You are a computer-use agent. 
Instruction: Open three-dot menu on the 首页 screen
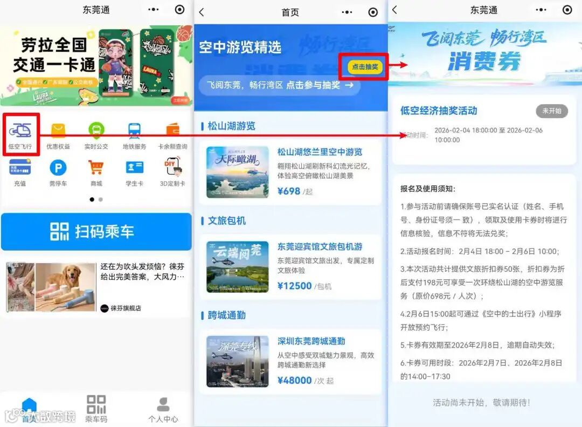347,12
